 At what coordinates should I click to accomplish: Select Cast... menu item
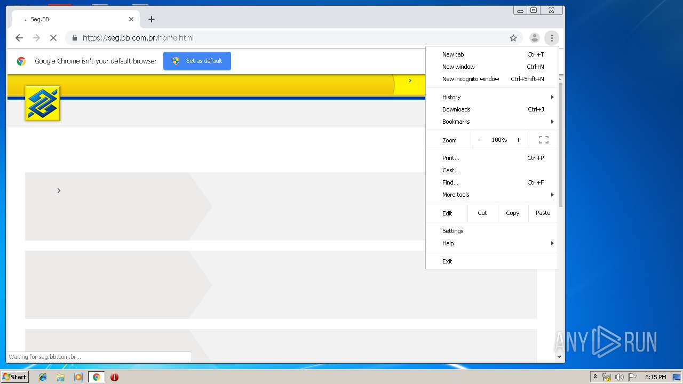(x=492, y=170)
